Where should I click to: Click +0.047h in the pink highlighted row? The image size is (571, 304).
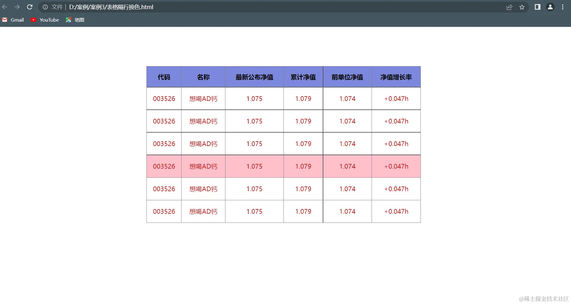click(396, 166)
